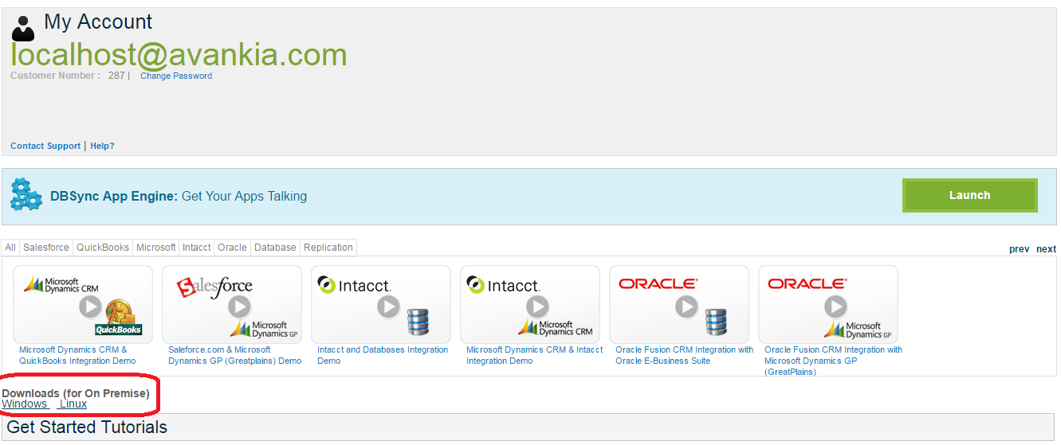Go to next demo carousel page

(x=1046, y=249)
